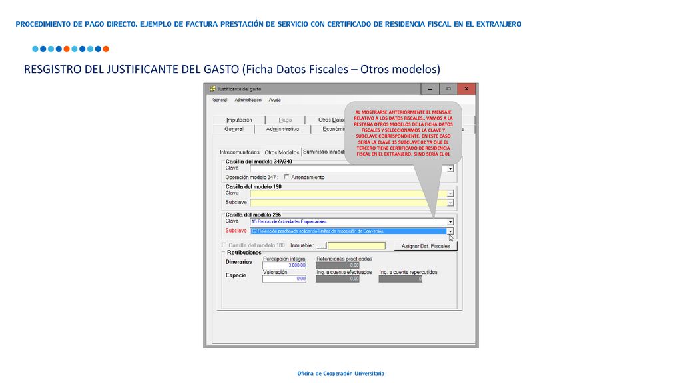Viewport: 682px width, 383px height.
Task: Toggle the Casilla del modelo 180 checkbox
Action: tap(224, 245)
